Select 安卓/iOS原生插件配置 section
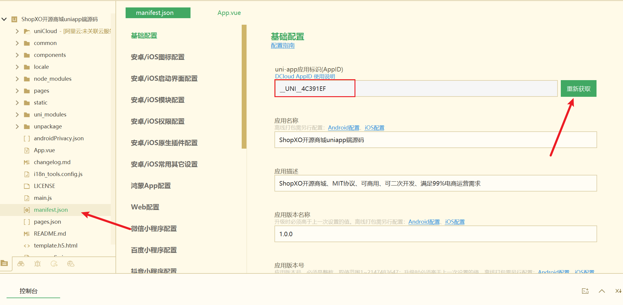The height and width of the screenshot is (305, 623). point(164,143)
